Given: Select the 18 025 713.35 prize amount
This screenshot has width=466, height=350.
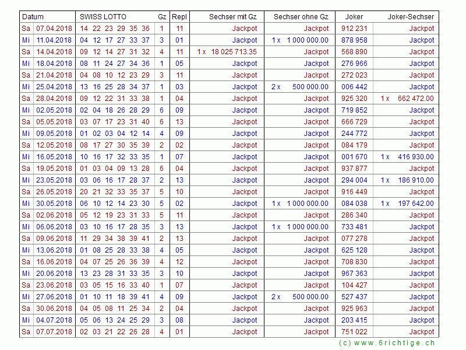Looking at the screenshot, I should click(234, 52).
